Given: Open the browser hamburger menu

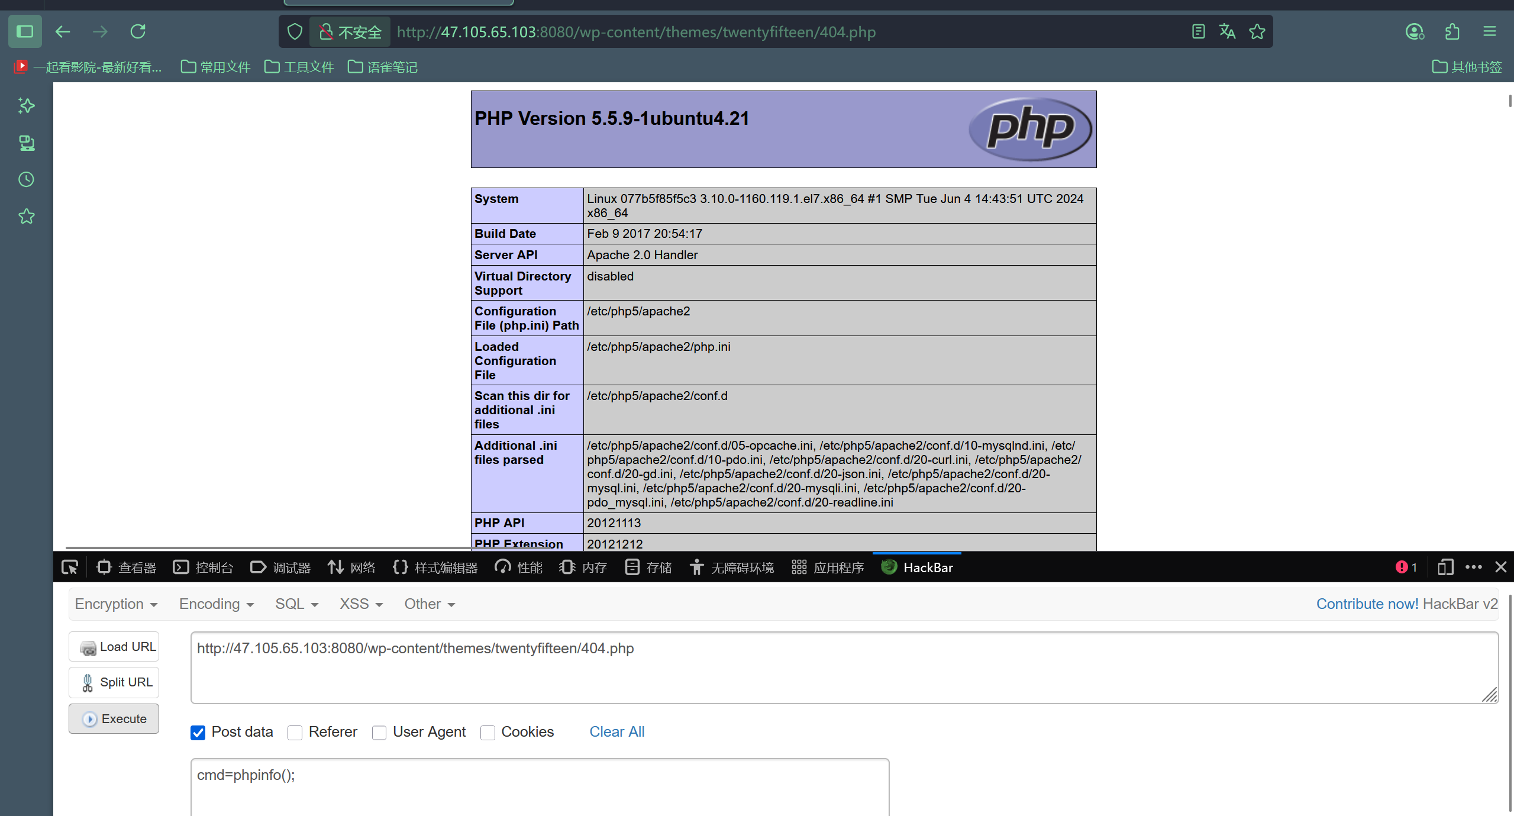Looking at the screenshot, I should click(x=1490, y=31).
